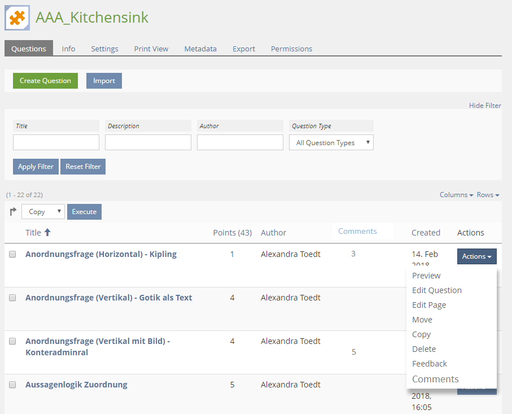Open the Copy bulk action dropdown
Viewport: 512px width, 414px height.
(43, 212)
